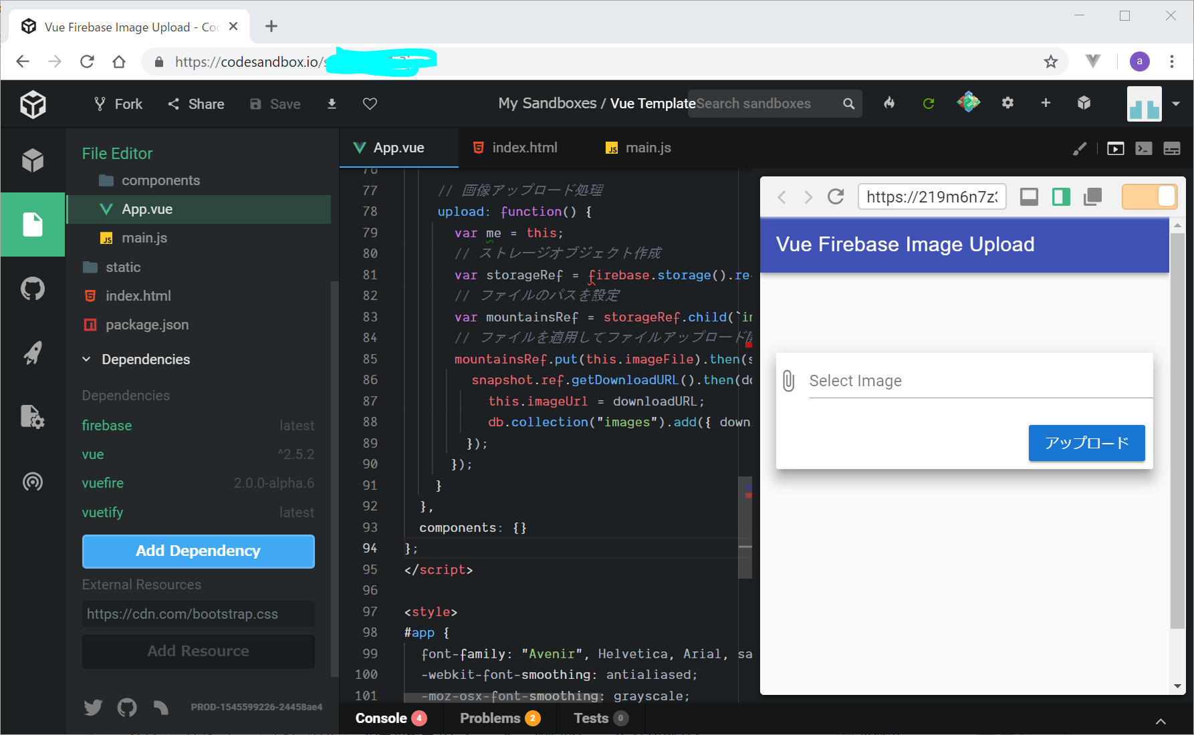Image resolution: width=1194 pixels, height=735 pixels.
Task: Open Configuration Files sidebar panel
Action: [32, 417]
